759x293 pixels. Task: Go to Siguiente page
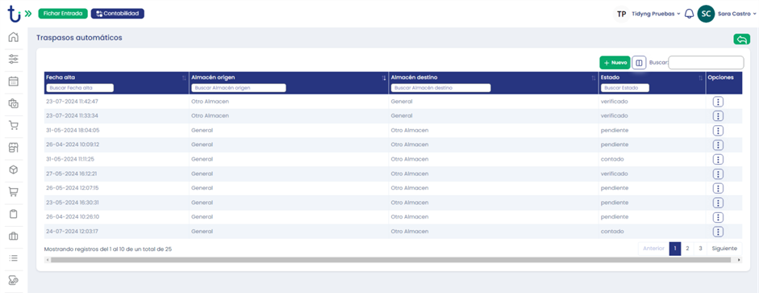(724, 249)
